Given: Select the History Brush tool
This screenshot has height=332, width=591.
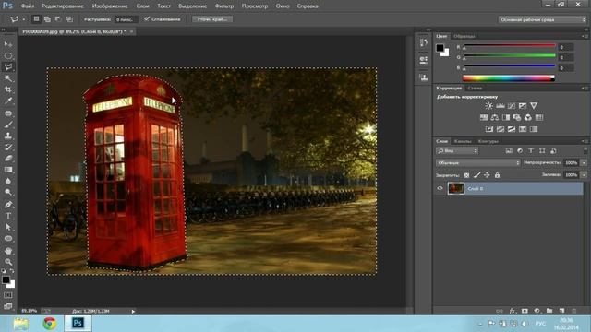Looking at the screenshot, I should pyautogui.click(x=8, y=147).
